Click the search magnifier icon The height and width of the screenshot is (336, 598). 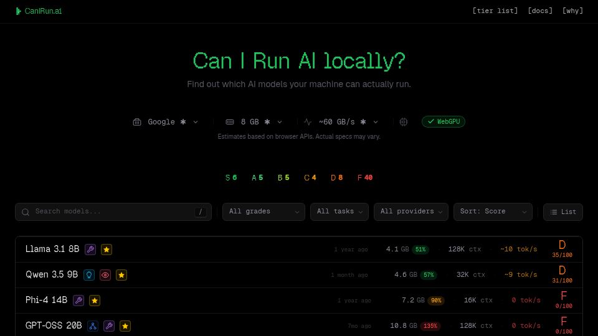(26, 212)
